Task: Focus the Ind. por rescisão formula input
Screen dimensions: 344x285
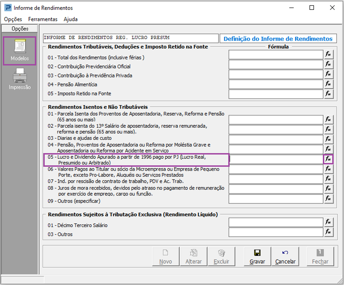Action: point(275,179)
